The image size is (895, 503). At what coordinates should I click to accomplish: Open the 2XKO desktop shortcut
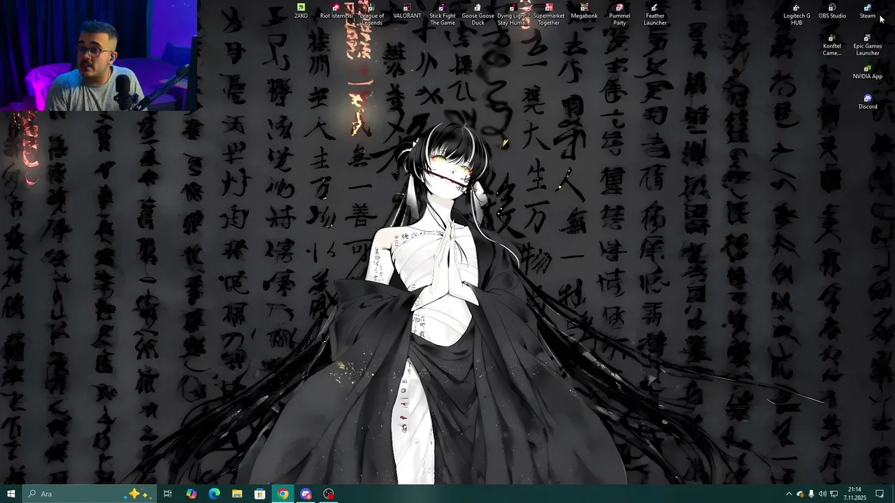click(x=301, y=11)
